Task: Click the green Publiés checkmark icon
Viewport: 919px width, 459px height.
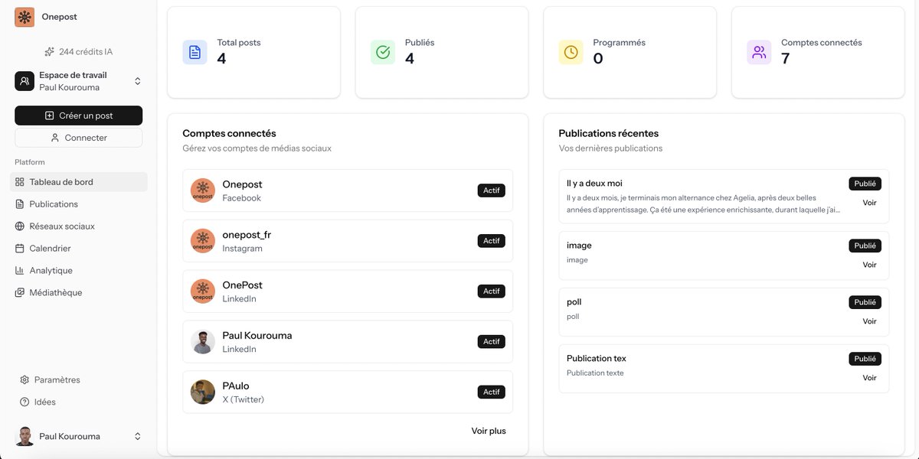Action: 383,52
